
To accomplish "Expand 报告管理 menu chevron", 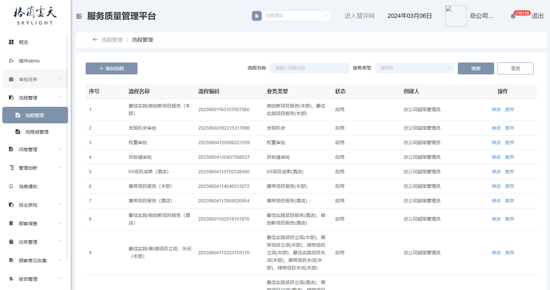I will tap(59, 278).
